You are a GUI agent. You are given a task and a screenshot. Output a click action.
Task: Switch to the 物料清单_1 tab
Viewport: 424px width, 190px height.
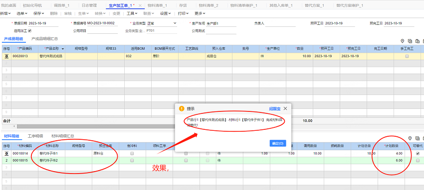(x=157, y=5)
